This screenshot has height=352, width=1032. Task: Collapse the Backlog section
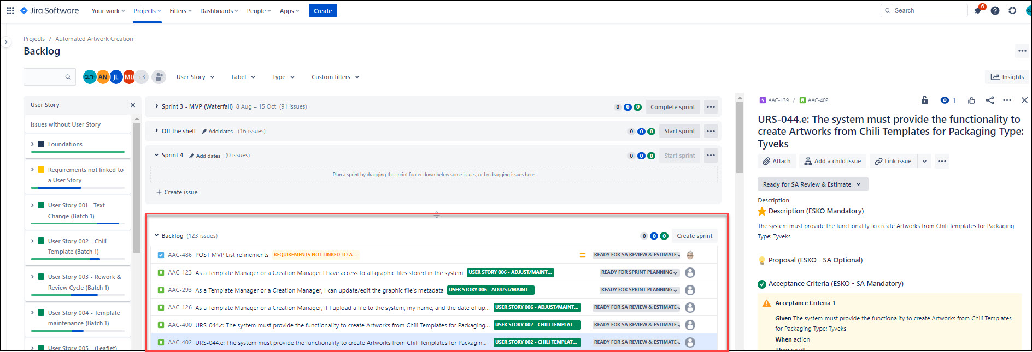[157, 236]
